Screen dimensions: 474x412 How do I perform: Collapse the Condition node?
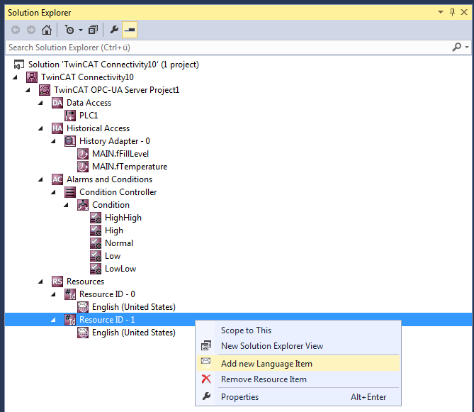(66, 205)
